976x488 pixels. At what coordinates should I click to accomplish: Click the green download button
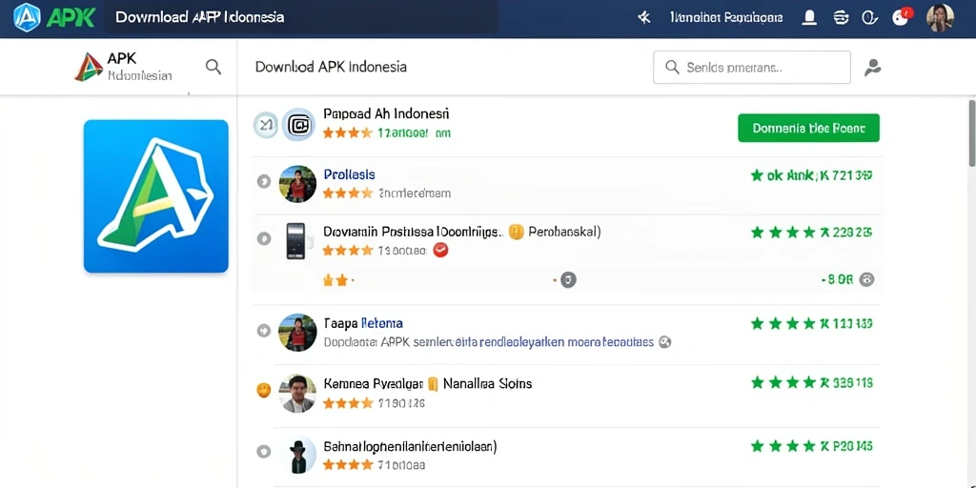click(x=808, y=129)
